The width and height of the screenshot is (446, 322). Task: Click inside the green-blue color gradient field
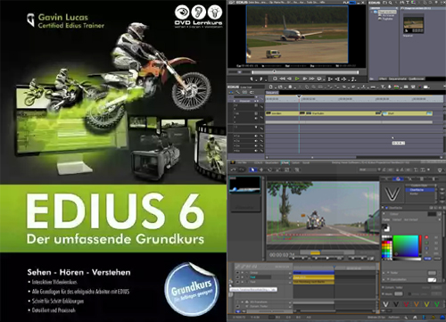point(406,246)
